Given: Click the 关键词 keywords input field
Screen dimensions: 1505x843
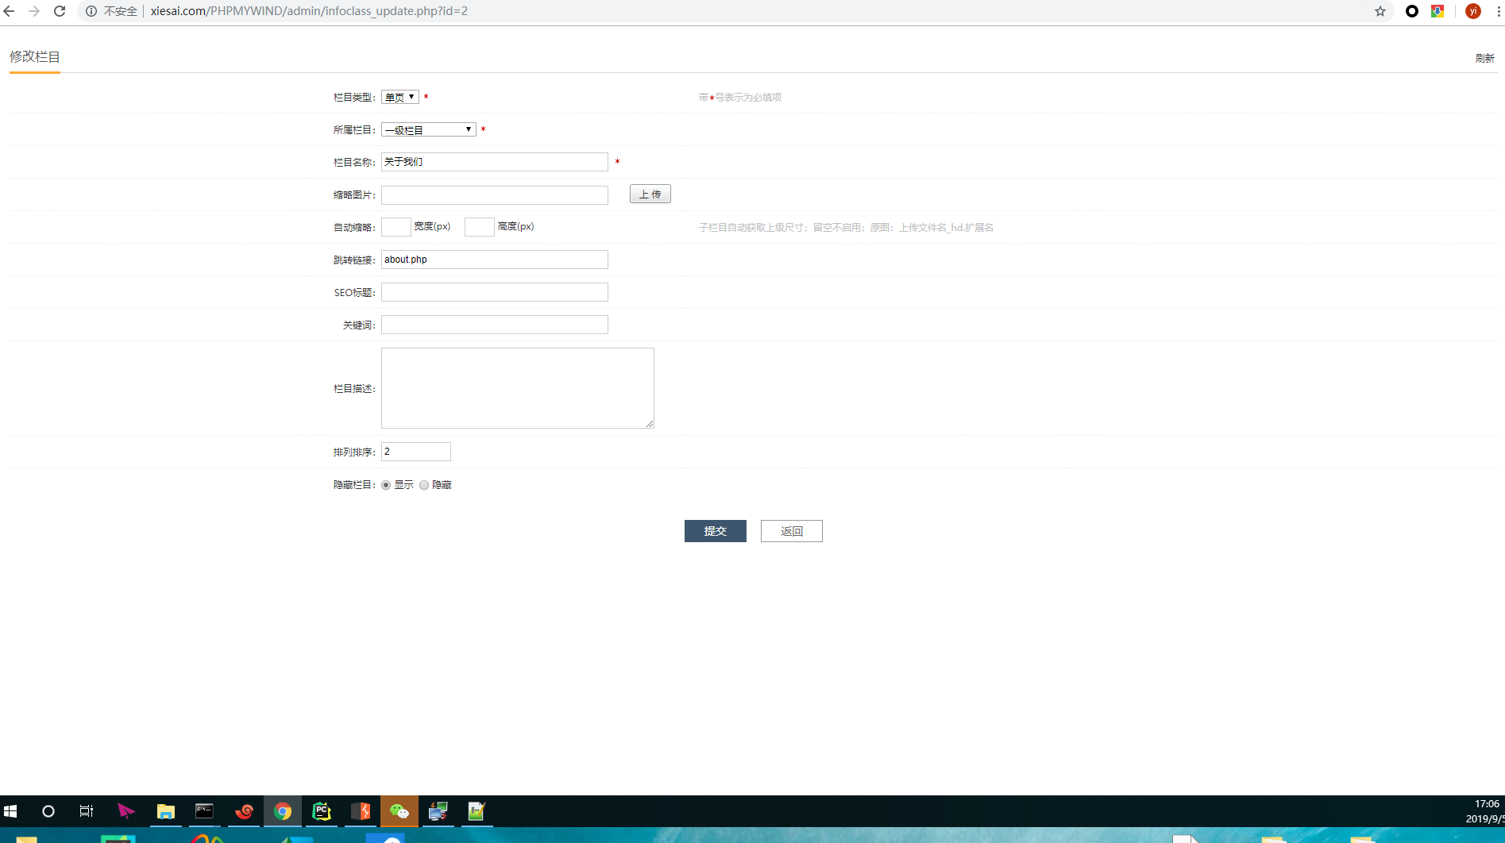Looking at the screenshot, I should (x=495, y=325).
